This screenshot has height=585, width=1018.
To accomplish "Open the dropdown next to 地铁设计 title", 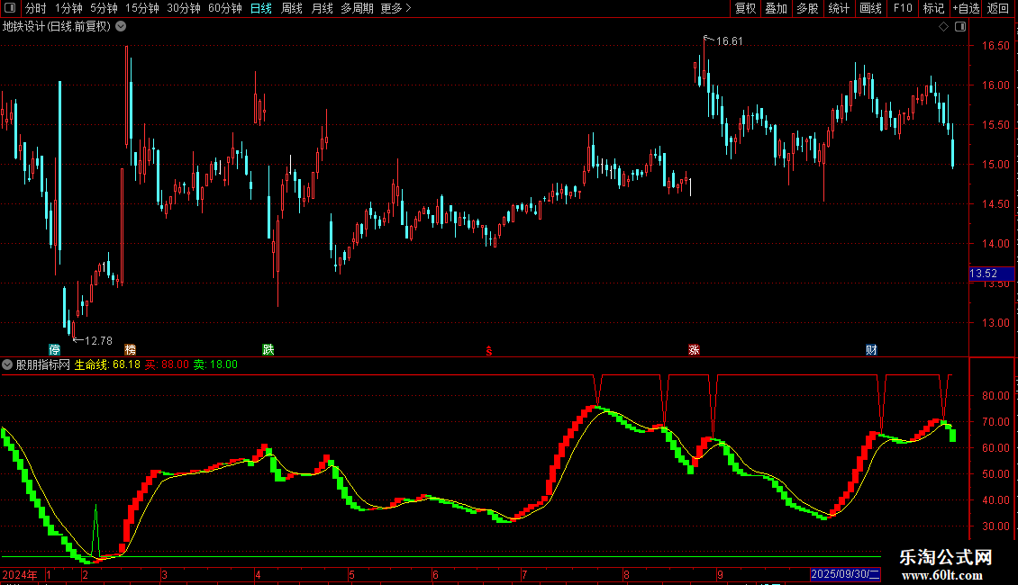I will (x=121, y=27).
